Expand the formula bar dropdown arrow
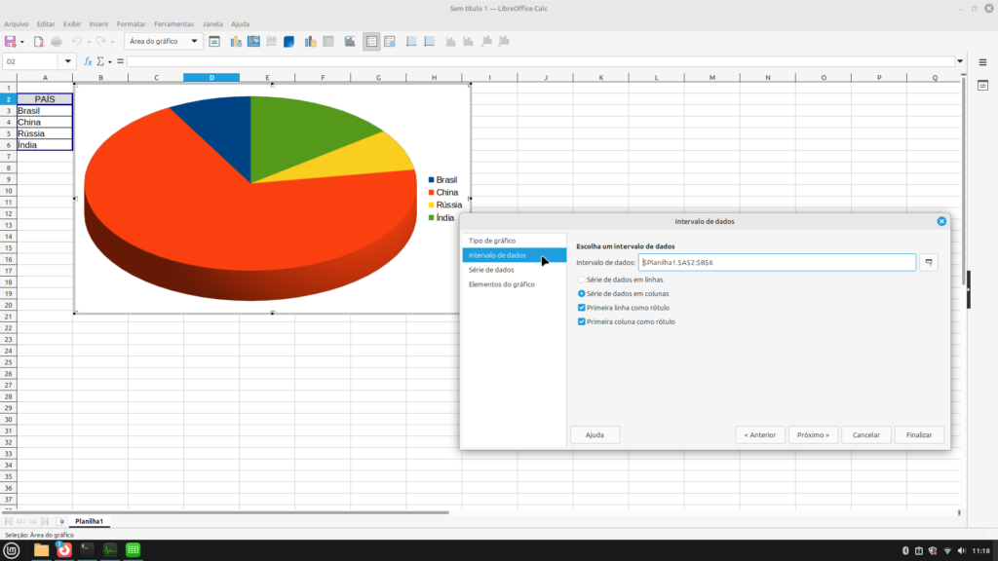The image size is (998, 561). click(962, 61)
